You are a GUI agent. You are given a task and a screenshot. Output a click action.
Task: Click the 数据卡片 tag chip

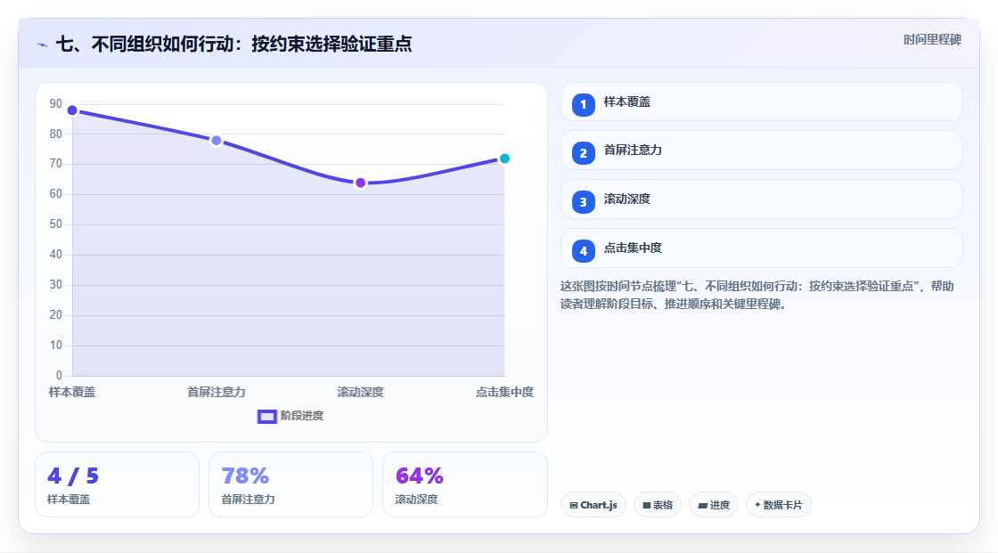tap(779, 505)
